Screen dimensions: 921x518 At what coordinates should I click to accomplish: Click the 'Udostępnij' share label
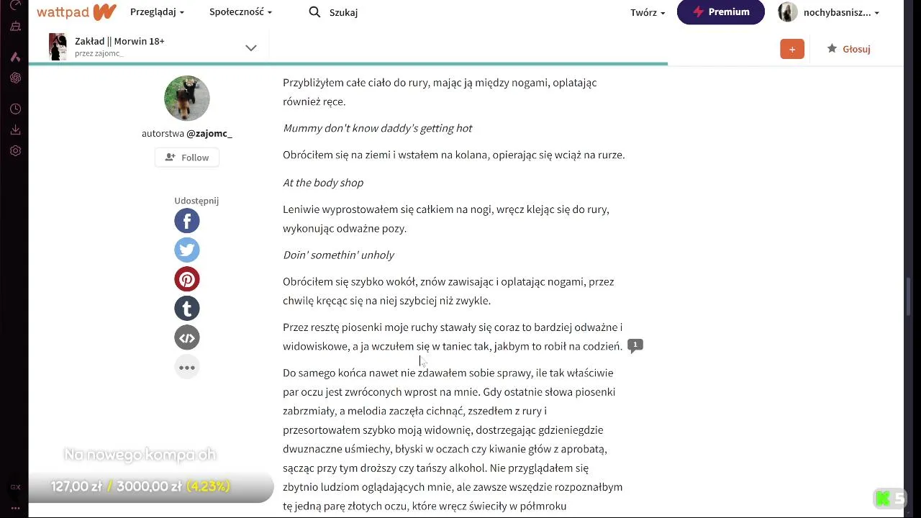click(196, 201)
